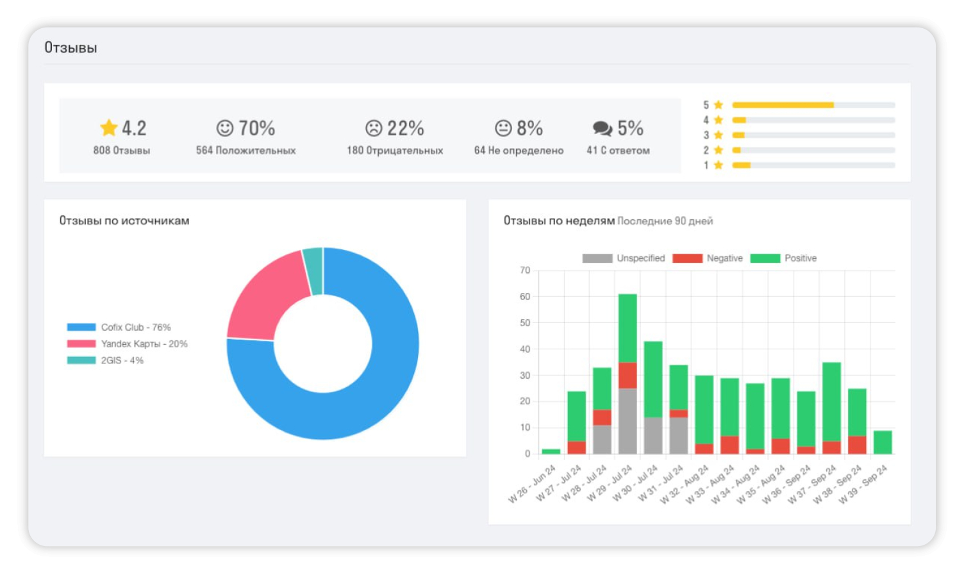Click the 'Positive' legend label
964x573 pixels.
pos(801,258)
